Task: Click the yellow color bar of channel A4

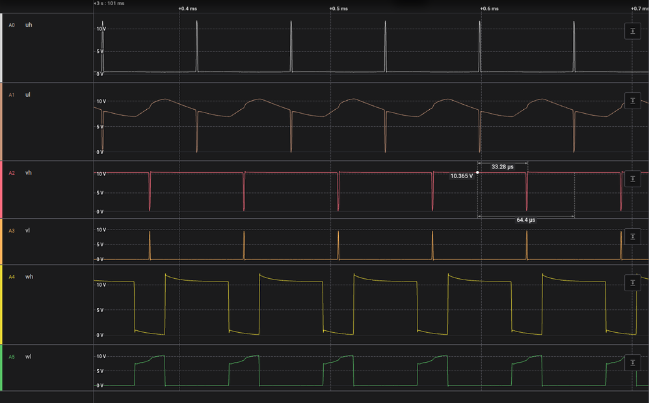Action: click(x=1, y=305)
